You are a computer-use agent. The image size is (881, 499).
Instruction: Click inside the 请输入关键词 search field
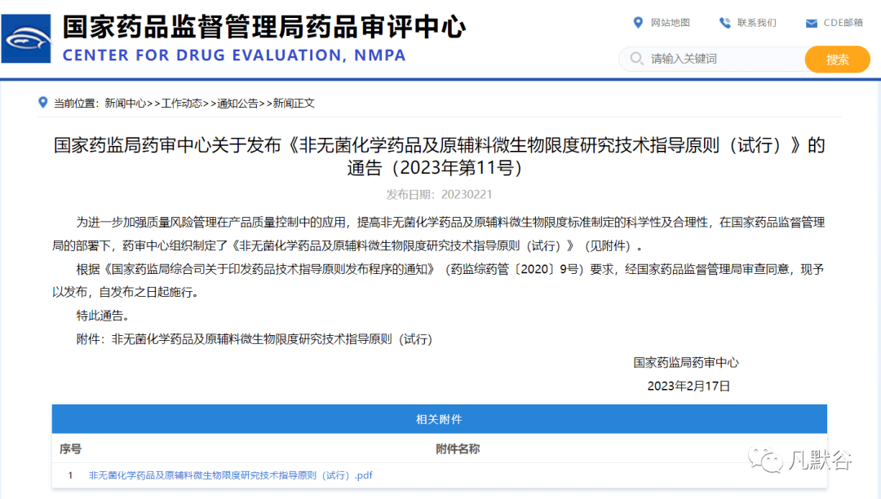[x=702, y=59]
